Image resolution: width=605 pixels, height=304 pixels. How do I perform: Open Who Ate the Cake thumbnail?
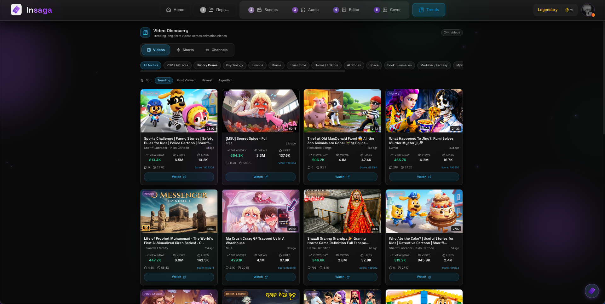[424, 211]
